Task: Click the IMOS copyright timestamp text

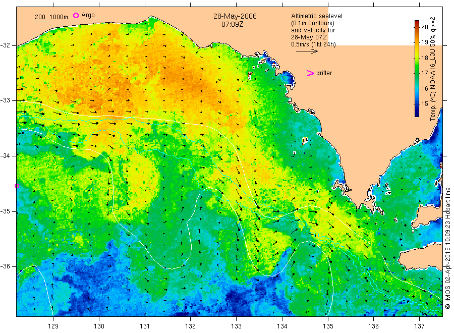Action: click(448, 248)
